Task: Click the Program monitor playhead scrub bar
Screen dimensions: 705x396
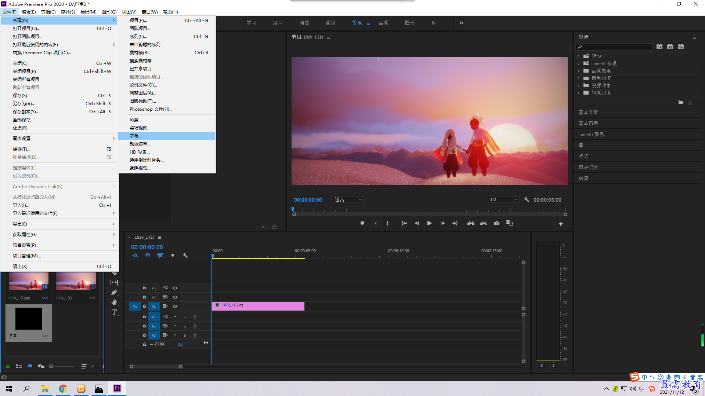Action: [x=430, y=214]
